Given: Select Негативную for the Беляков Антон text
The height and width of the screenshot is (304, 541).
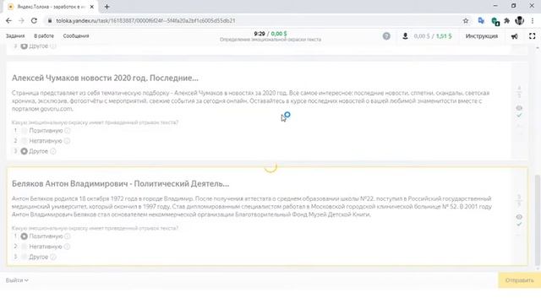Looking at the screenshot, I should pyautogui.click(x=25, y=247).
